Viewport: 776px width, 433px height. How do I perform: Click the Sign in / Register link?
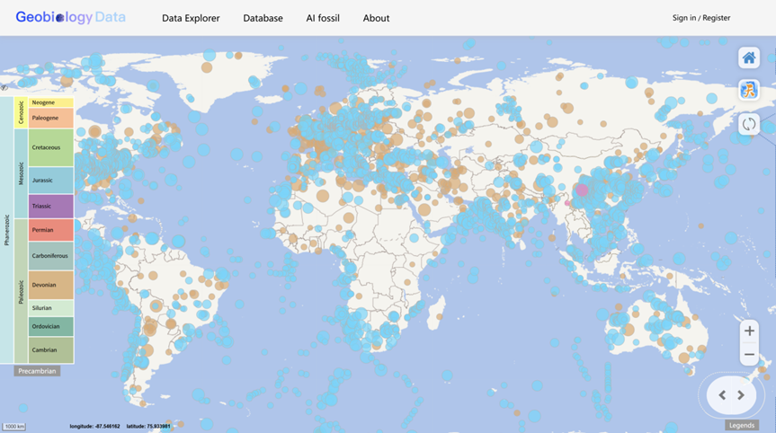(x=700, y=18)
